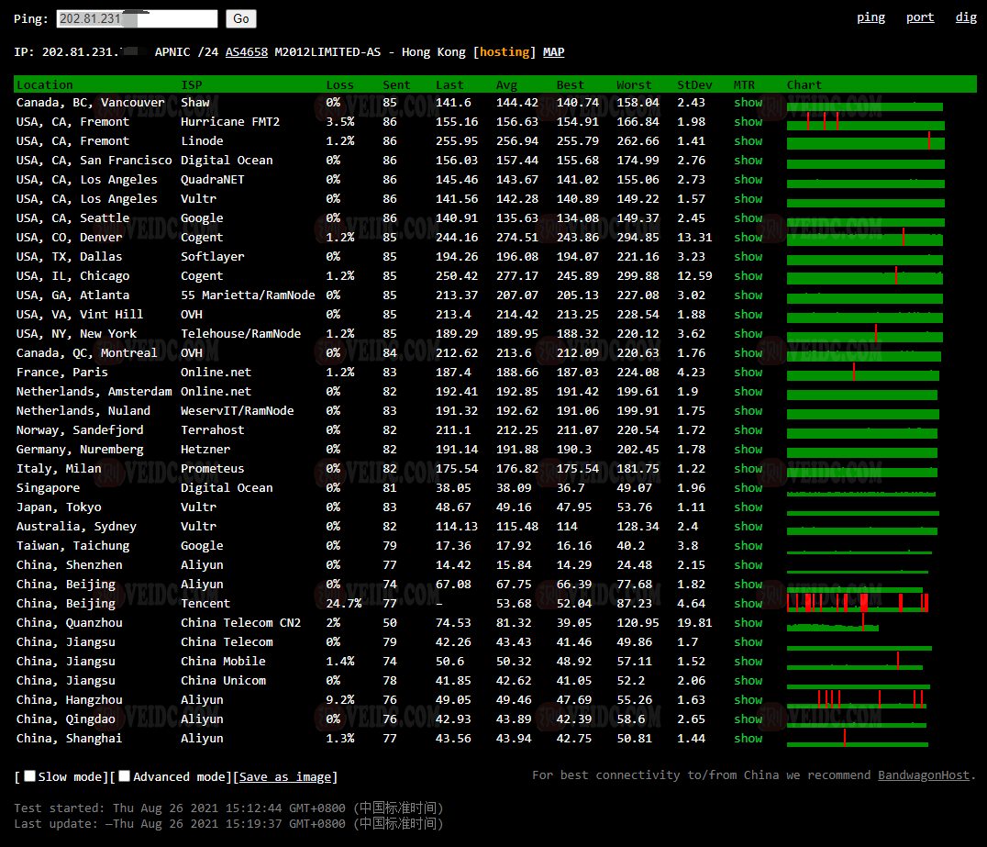Click the Fremont Hurricane FMT2 latency chart
The image size is (987, 847).
pyautogui.click(x=864, y=121)
